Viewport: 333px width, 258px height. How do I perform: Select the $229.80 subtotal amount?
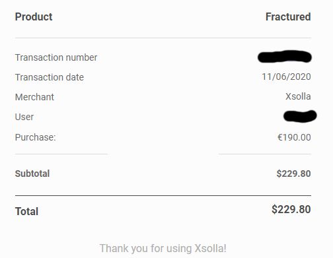[x=293, y=174]
